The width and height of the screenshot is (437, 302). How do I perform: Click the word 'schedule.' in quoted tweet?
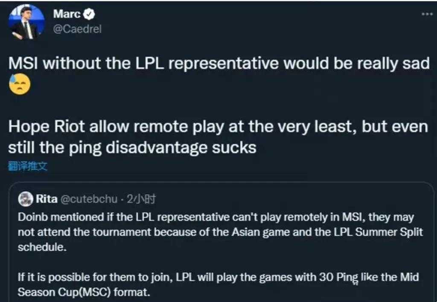42,247
